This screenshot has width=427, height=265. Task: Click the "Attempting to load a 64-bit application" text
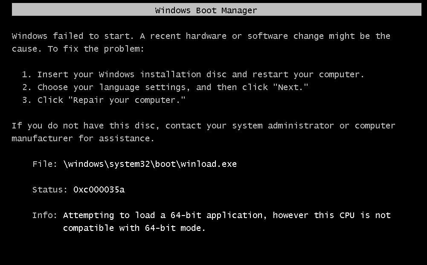click(165, 215)
